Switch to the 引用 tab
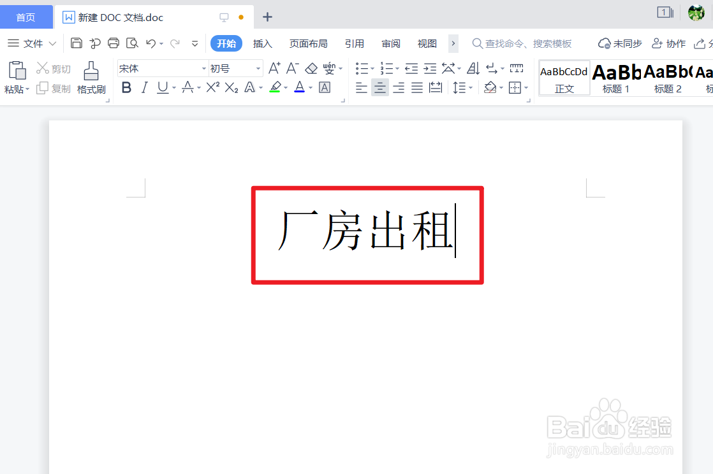Image resolution: width=713 pixels, height=474 pixels. tap(354, 43)
